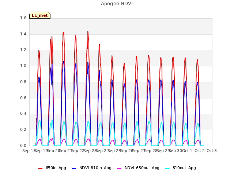Click the Oct 1 x-axis label
The image size is (234, 175).
pyautogui.click(x=187, y=151)
